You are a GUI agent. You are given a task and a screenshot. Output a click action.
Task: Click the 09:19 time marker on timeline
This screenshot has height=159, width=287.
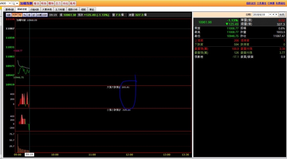[x=29, y=155]
